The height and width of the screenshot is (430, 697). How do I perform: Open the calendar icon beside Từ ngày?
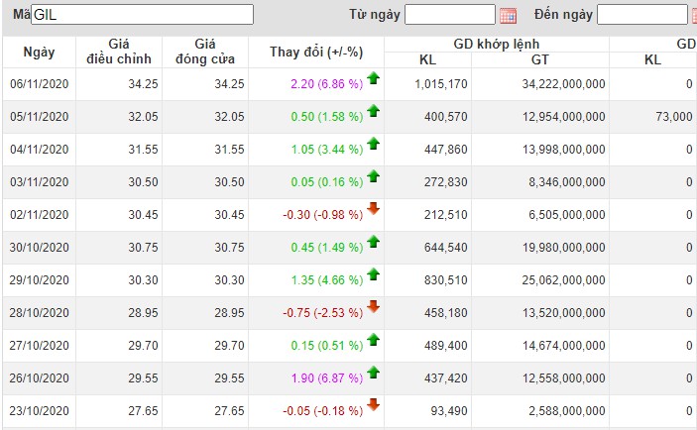(508, 15)
